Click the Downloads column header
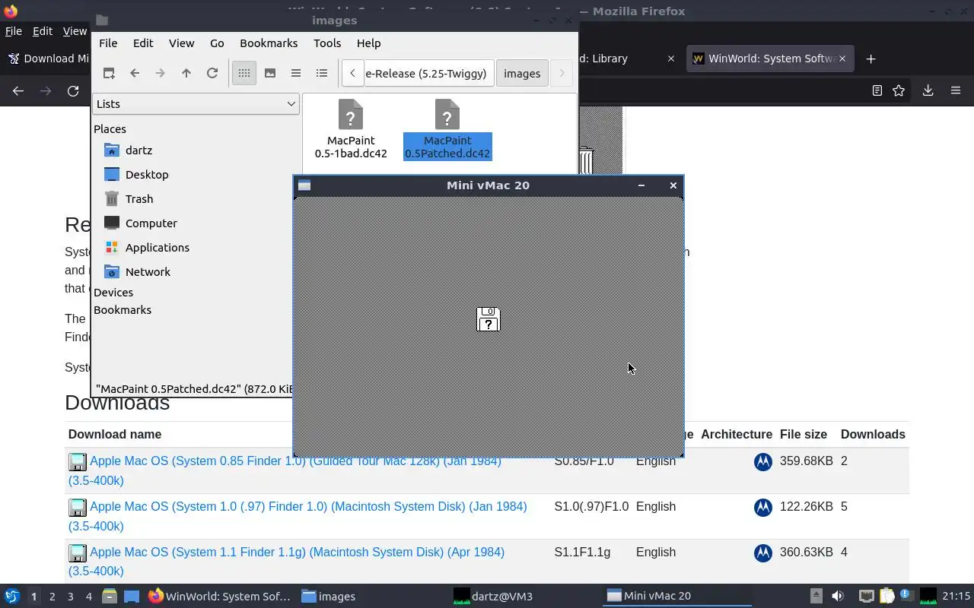This screenshot has height=608, width=974. point(873,435)
